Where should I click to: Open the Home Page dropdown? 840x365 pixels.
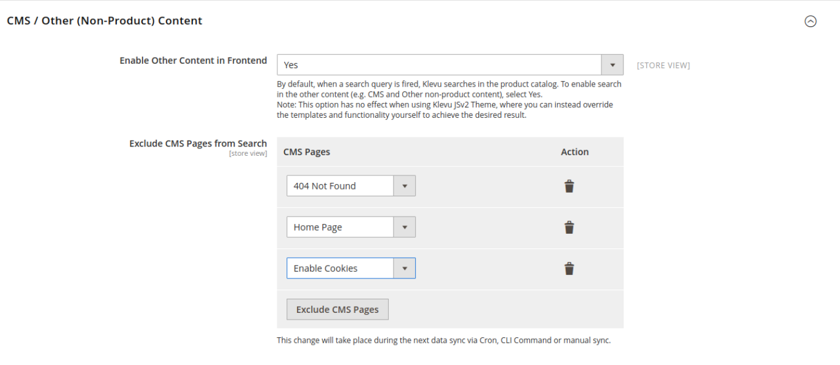(x=340, y=228)
